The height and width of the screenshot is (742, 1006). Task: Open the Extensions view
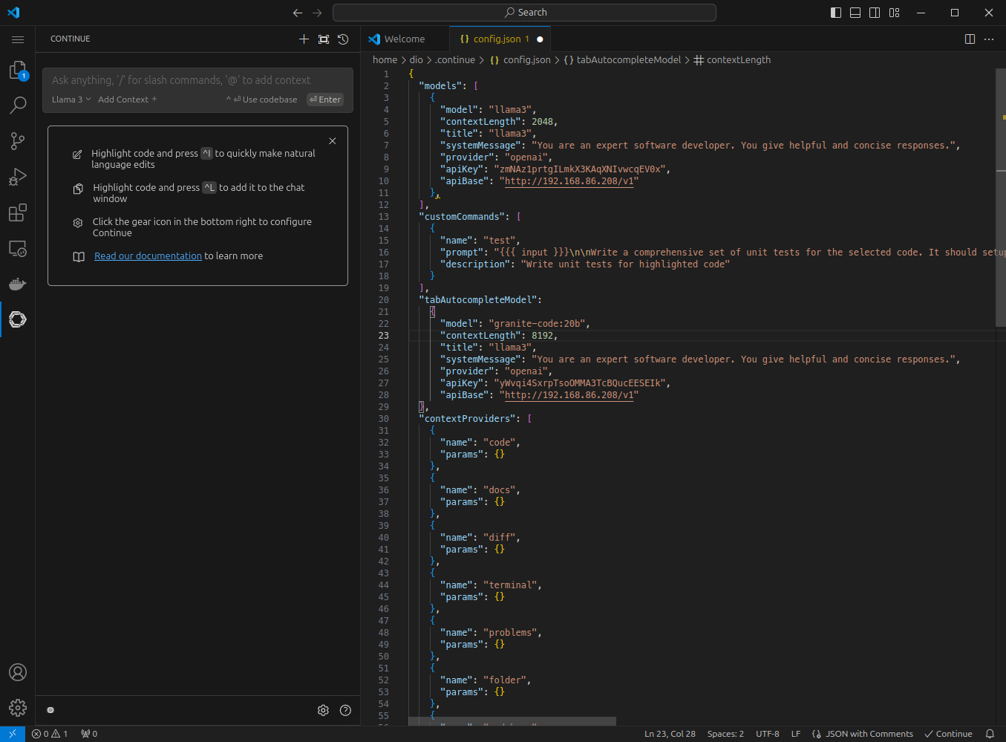pyautogui.click(x=17, y=213)
